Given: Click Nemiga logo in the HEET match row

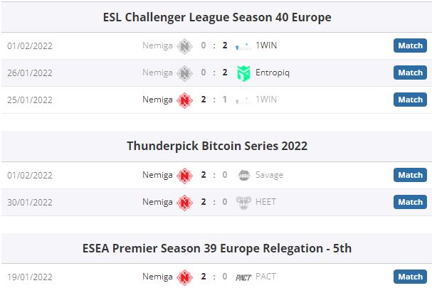Looking at the screenshot, I should click(x=184, y=202).
